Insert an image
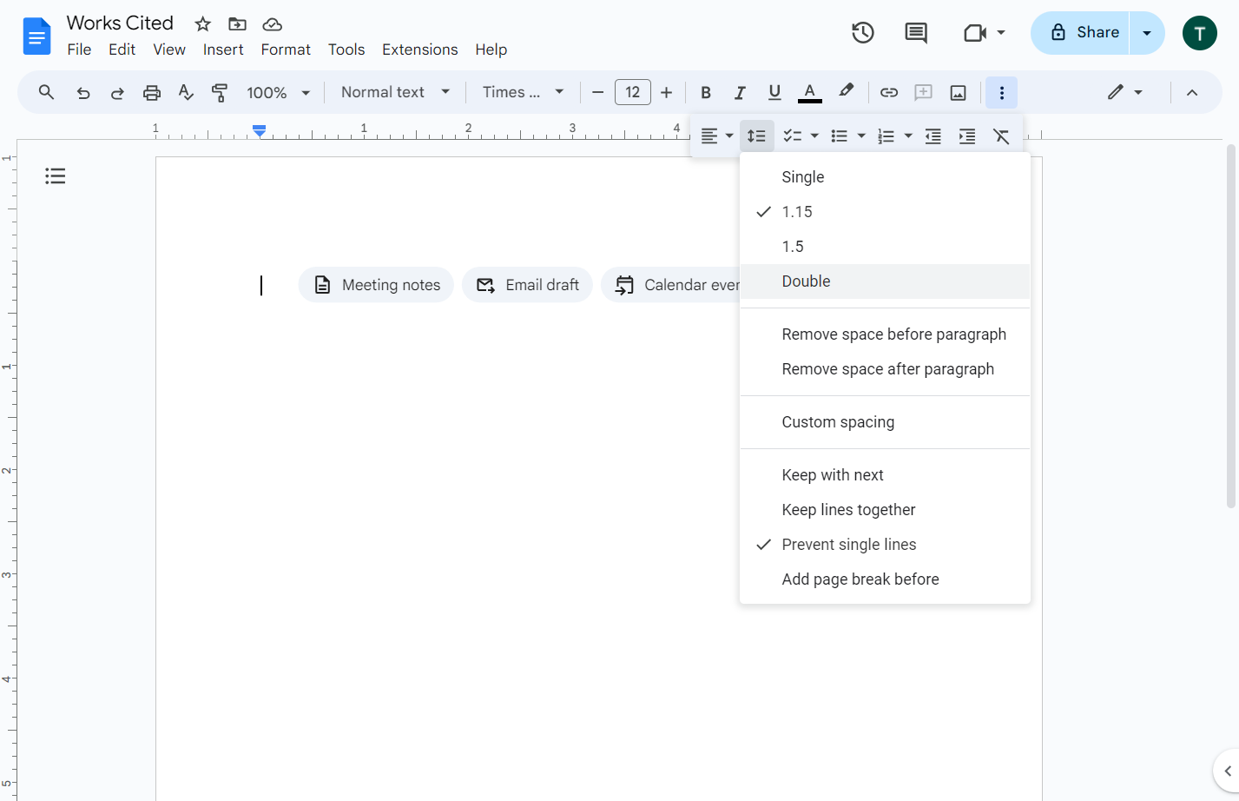1239x801 pixels. pos(959,93)
